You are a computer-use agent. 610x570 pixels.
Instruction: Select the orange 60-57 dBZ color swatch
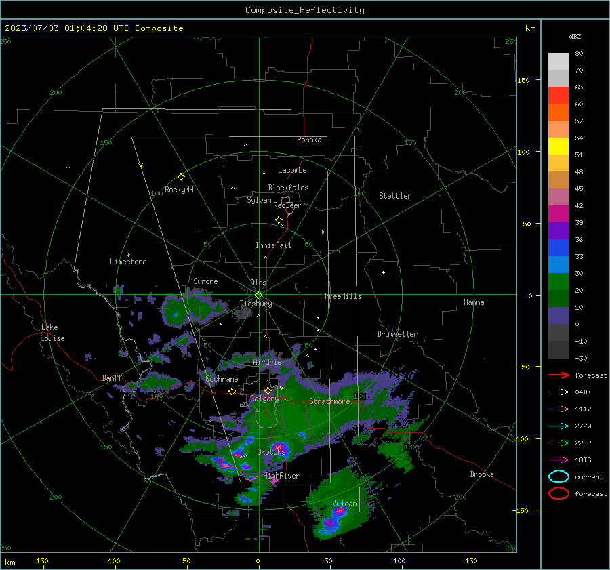click(x=558, y=113)
